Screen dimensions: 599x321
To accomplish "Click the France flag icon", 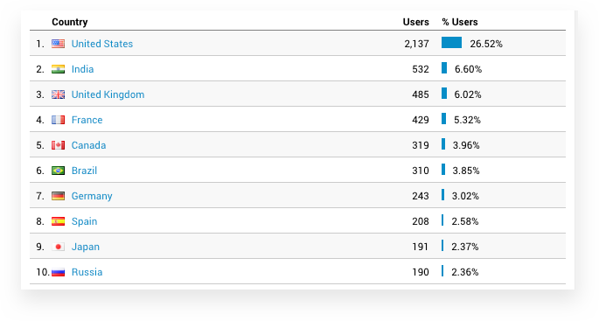I will click(x=58, y=120).
